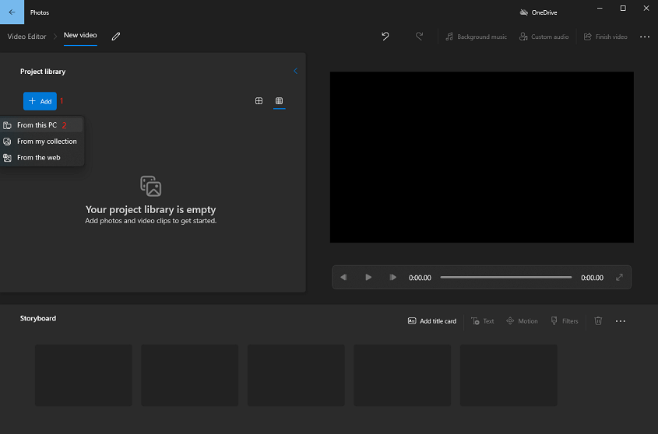
Task: Click the black video preview area
Action: coord(482,157)
